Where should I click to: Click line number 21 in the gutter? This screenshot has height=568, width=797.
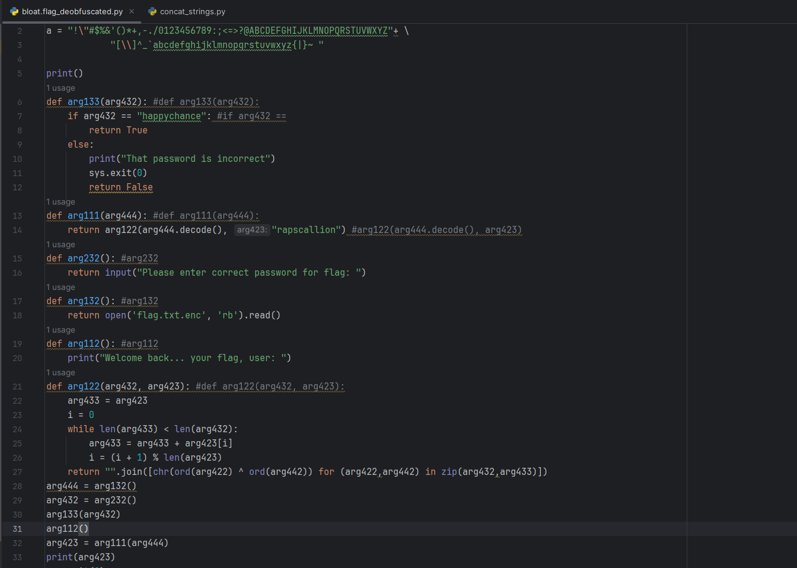coord(17,387)
